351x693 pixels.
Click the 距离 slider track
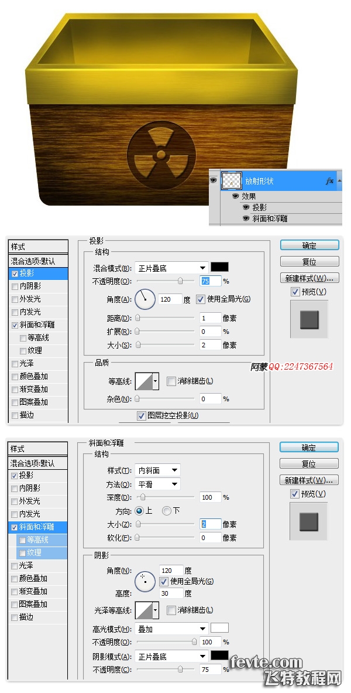point(165,318)
